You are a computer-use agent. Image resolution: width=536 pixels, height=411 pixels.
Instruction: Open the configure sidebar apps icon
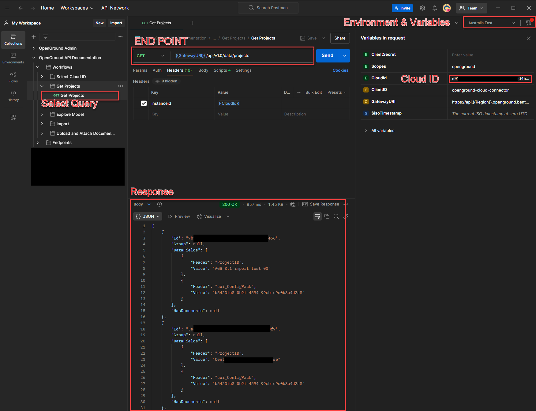point(13,117)
